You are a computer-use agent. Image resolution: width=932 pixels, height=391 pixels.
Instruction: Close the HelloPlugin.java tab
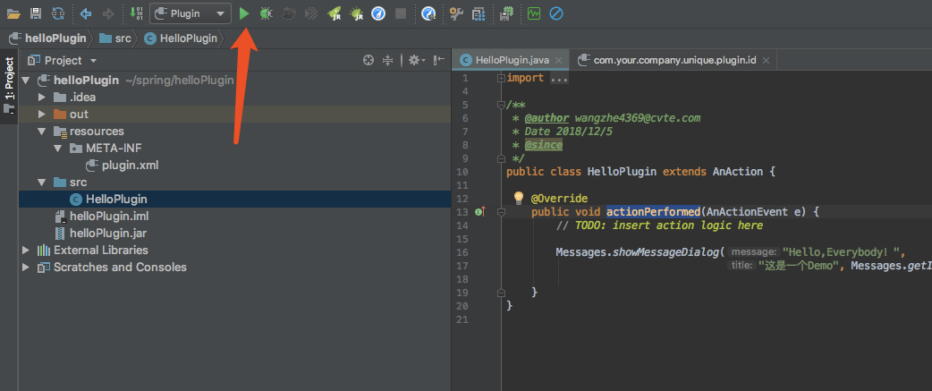pos(558,61)
